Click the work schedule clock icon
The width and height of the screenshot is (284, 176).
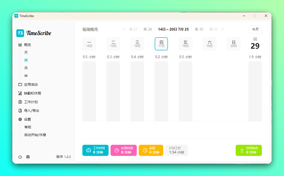[20, 102]
